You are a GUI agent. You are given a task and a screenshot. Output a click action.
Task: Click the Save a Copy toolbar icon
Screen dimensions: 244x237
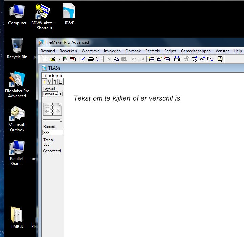pos(65,59)
